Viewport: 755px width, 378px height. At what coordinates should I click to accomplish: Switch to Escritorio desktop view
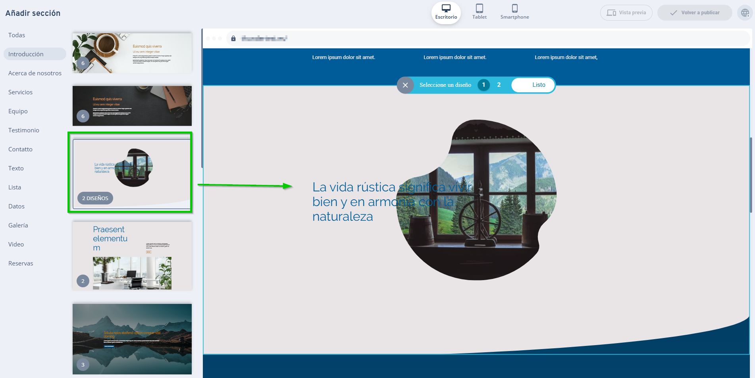pos(446,12)
